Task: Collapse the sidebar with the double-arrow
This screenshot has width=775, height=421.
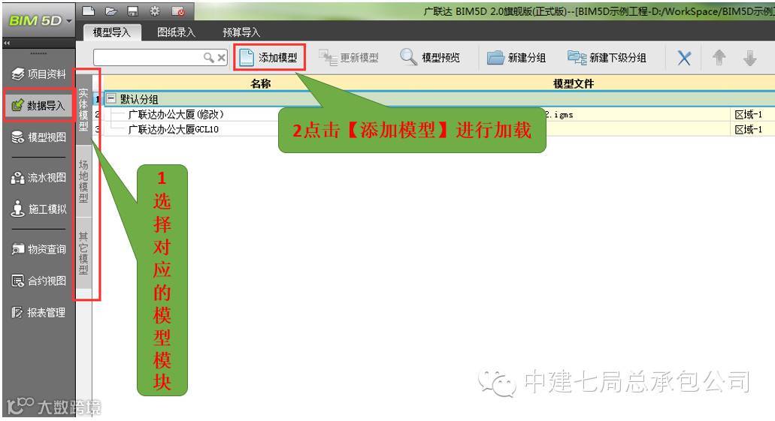Action: [7, 44]
